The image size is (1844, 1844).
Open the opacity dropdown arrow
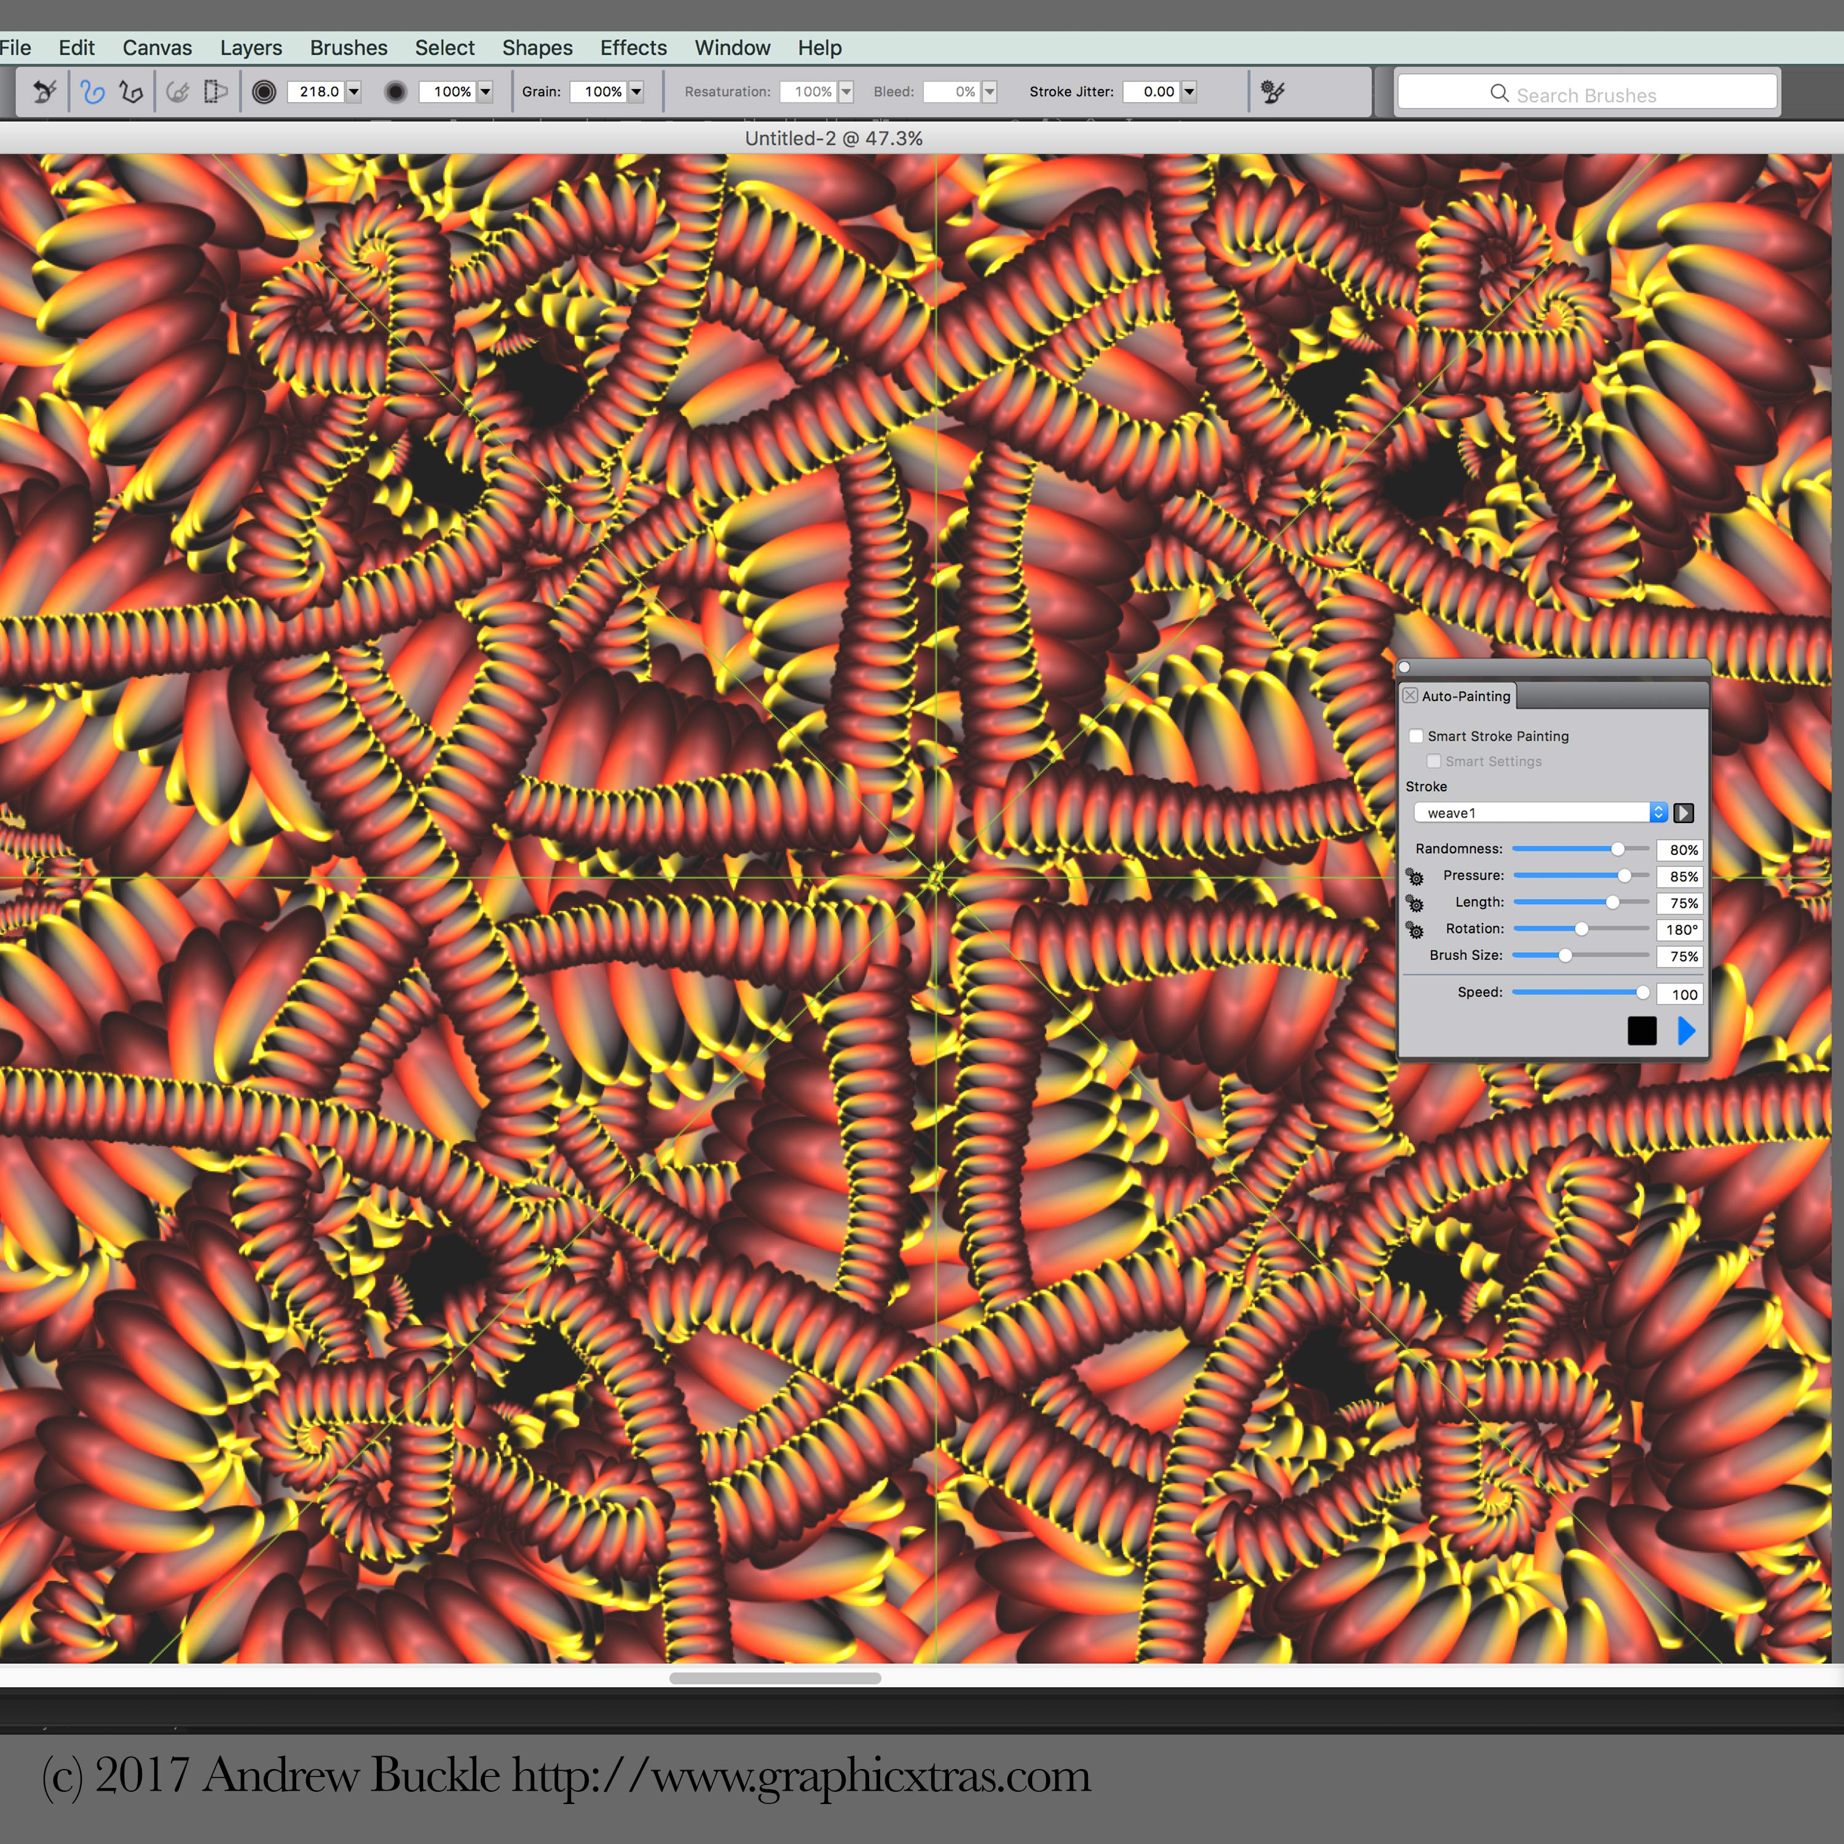[x=485, y=92]
